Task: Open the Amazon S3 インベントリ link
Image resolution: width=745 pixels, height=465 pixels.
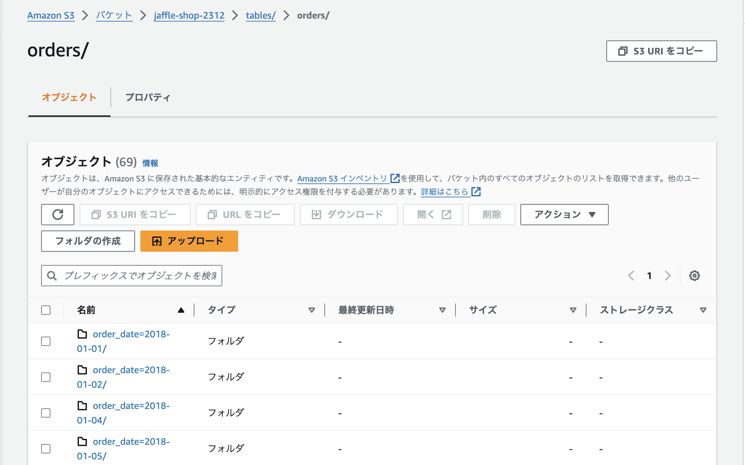Action: (x=342, y=178)
